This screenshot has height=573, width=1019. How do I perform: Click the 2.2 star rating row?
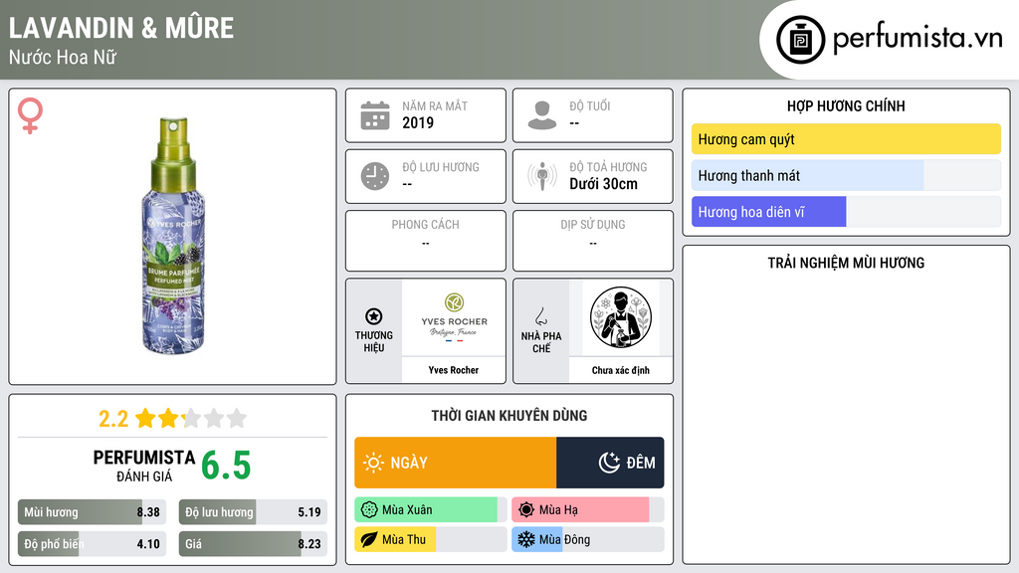[x=173, y=419]
